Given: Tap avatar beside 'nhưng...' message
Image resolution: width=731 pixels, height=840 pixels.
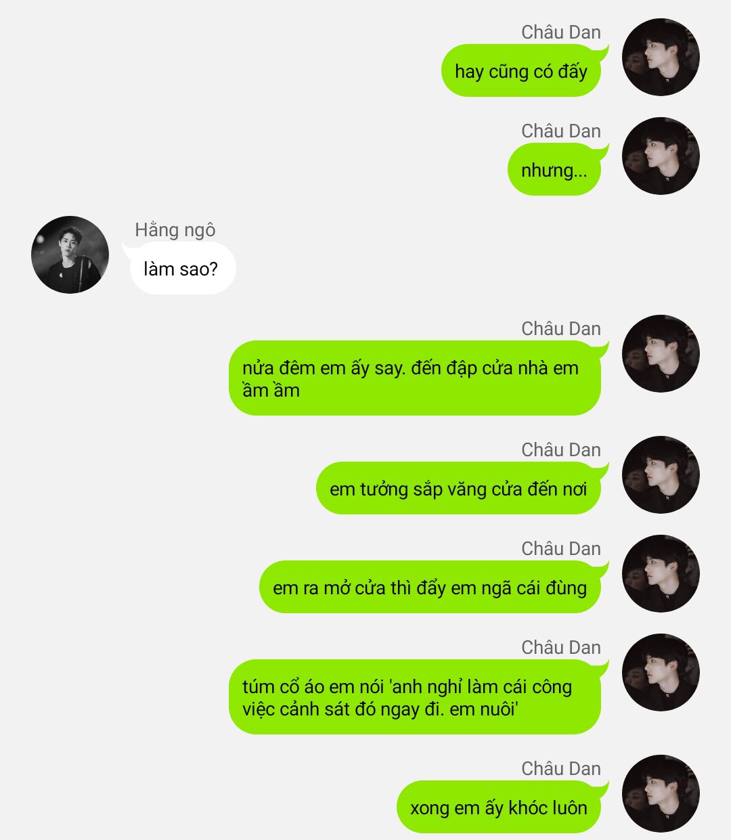Looking at the screenshot, I should point(661,156).
